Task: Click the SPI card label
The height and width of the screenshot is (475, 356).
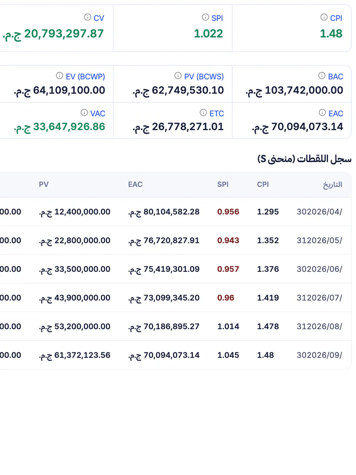Action: pos(217,18)
